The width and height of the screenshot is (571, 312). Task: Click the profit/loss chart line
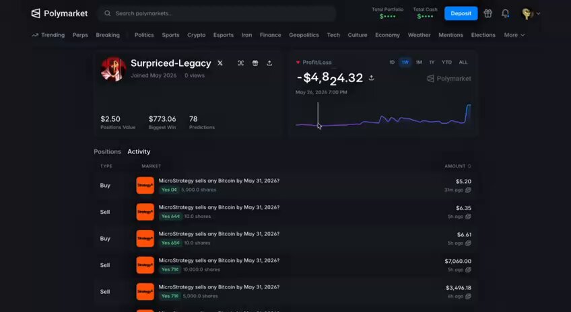click(x=383, y=116)
